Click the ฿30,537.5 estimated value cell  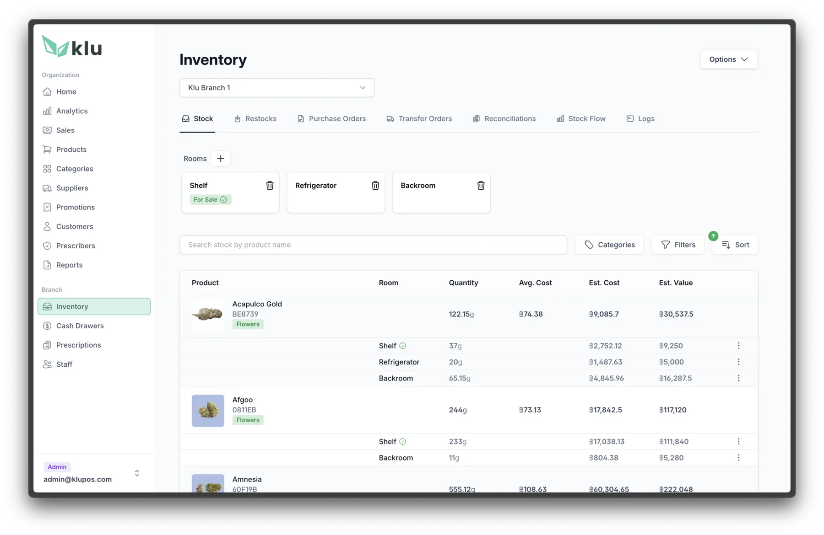click(676, 314)
